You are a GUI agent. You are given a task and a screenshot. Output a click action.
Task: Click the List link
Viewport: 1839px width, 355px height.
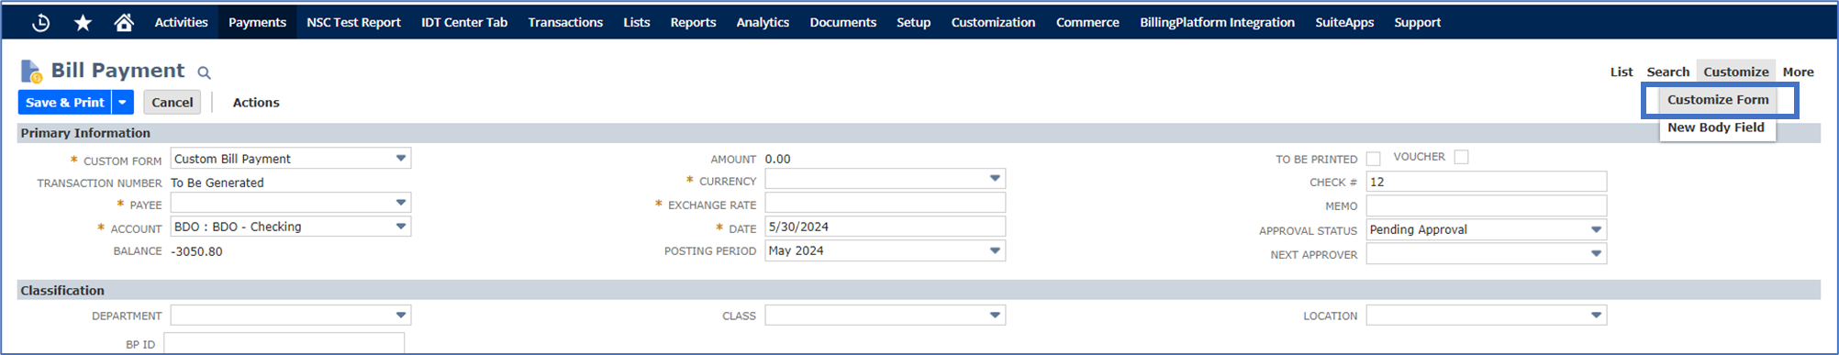1622,72
